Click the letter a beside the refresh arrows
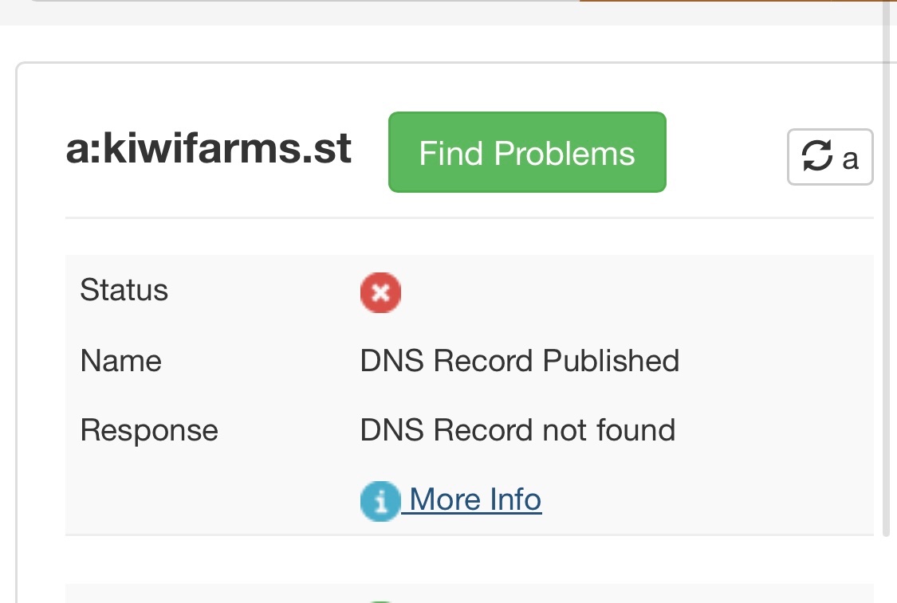Image resolution: width=897 pixels, height=603 pixels. click(850, 159)
